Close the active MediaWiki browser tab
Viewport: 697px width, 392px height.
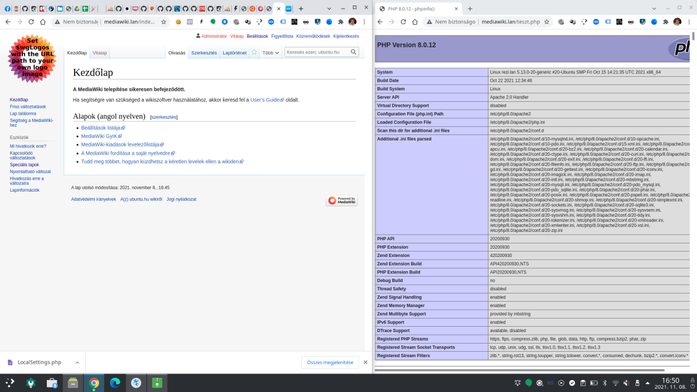click(279, 9)
